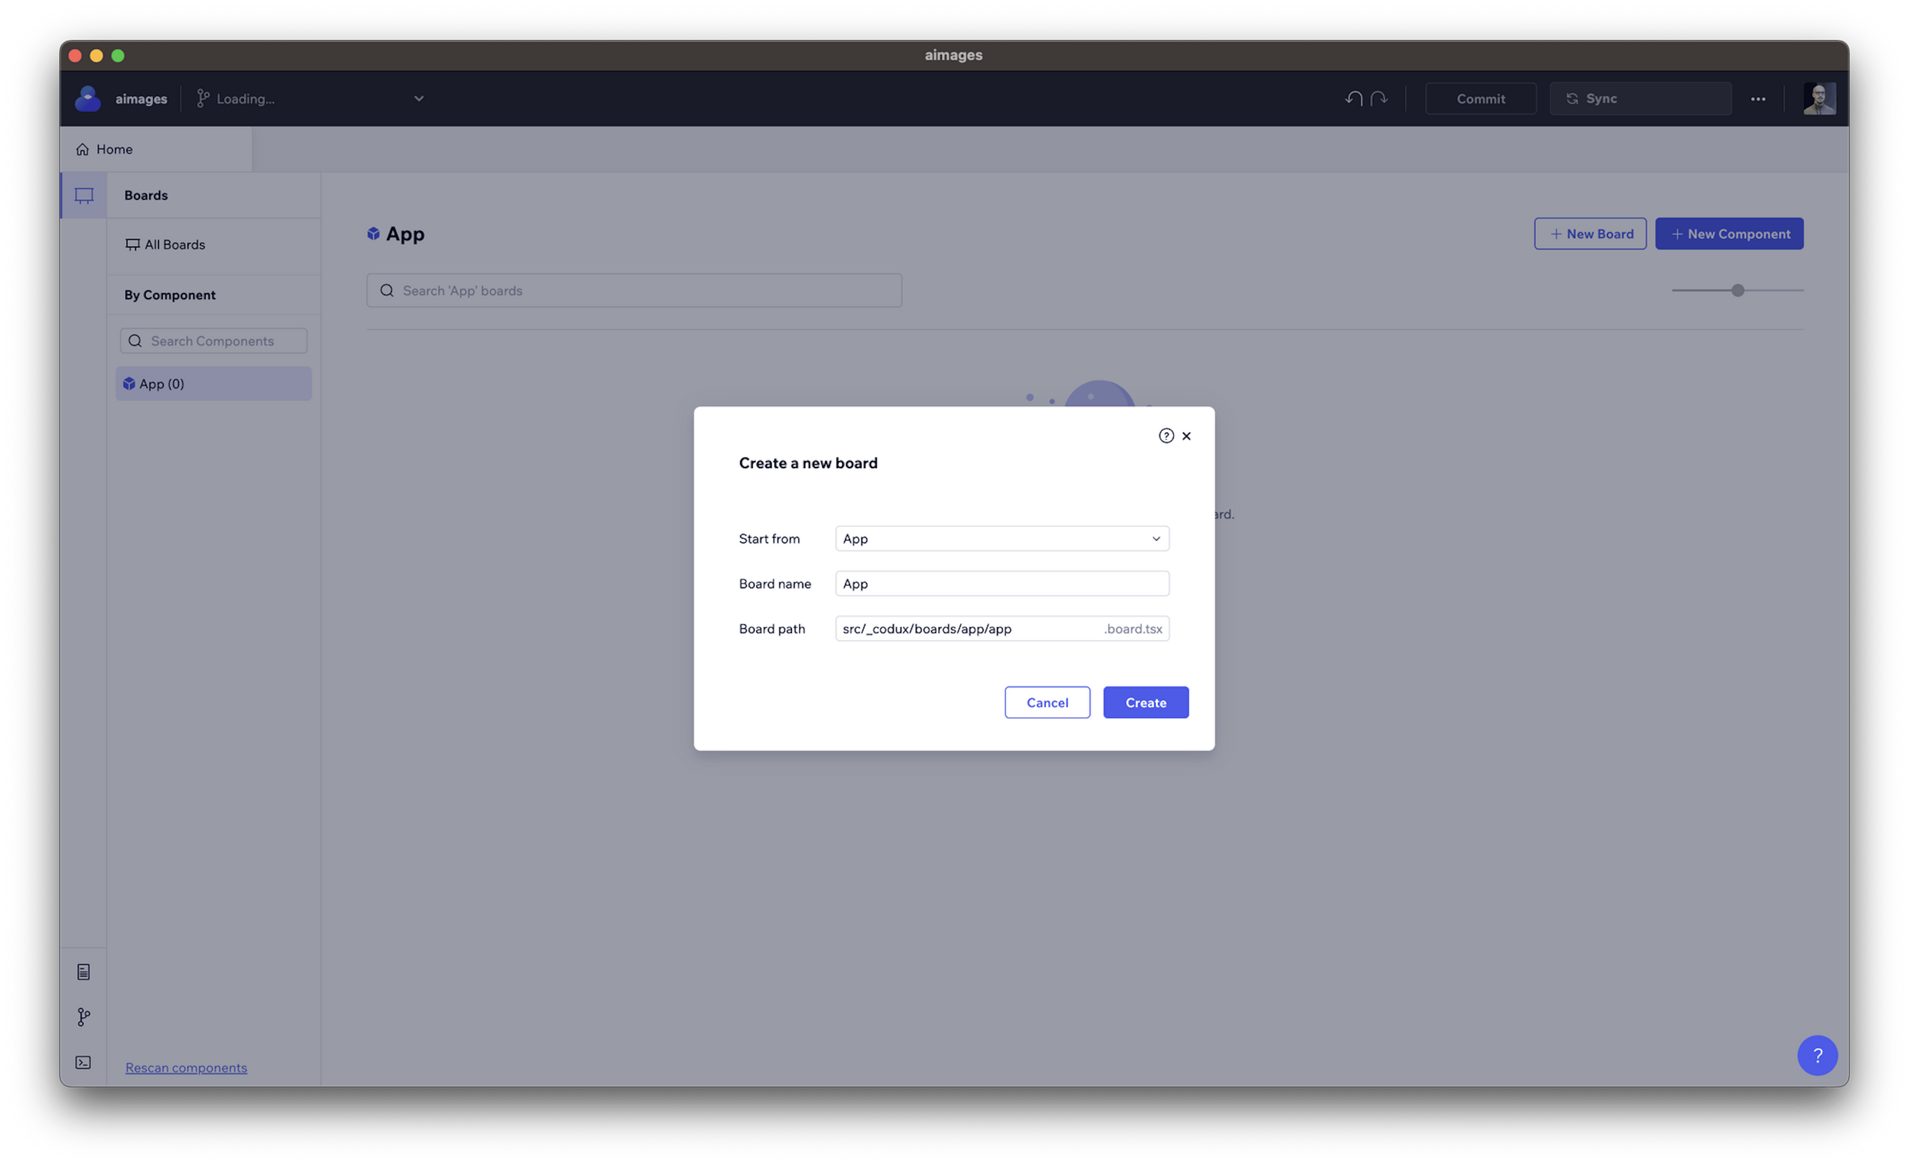Viewport: 1909px width, 1166px height.
Task: Click the Board name input field
Action: point(1001,583)
